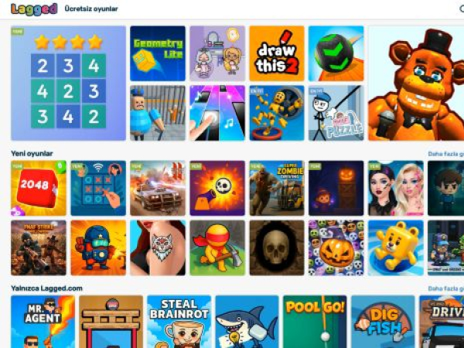The image size is (464, 348).
Task: Open the Freddy bear featured game
Action: [416, 84]
